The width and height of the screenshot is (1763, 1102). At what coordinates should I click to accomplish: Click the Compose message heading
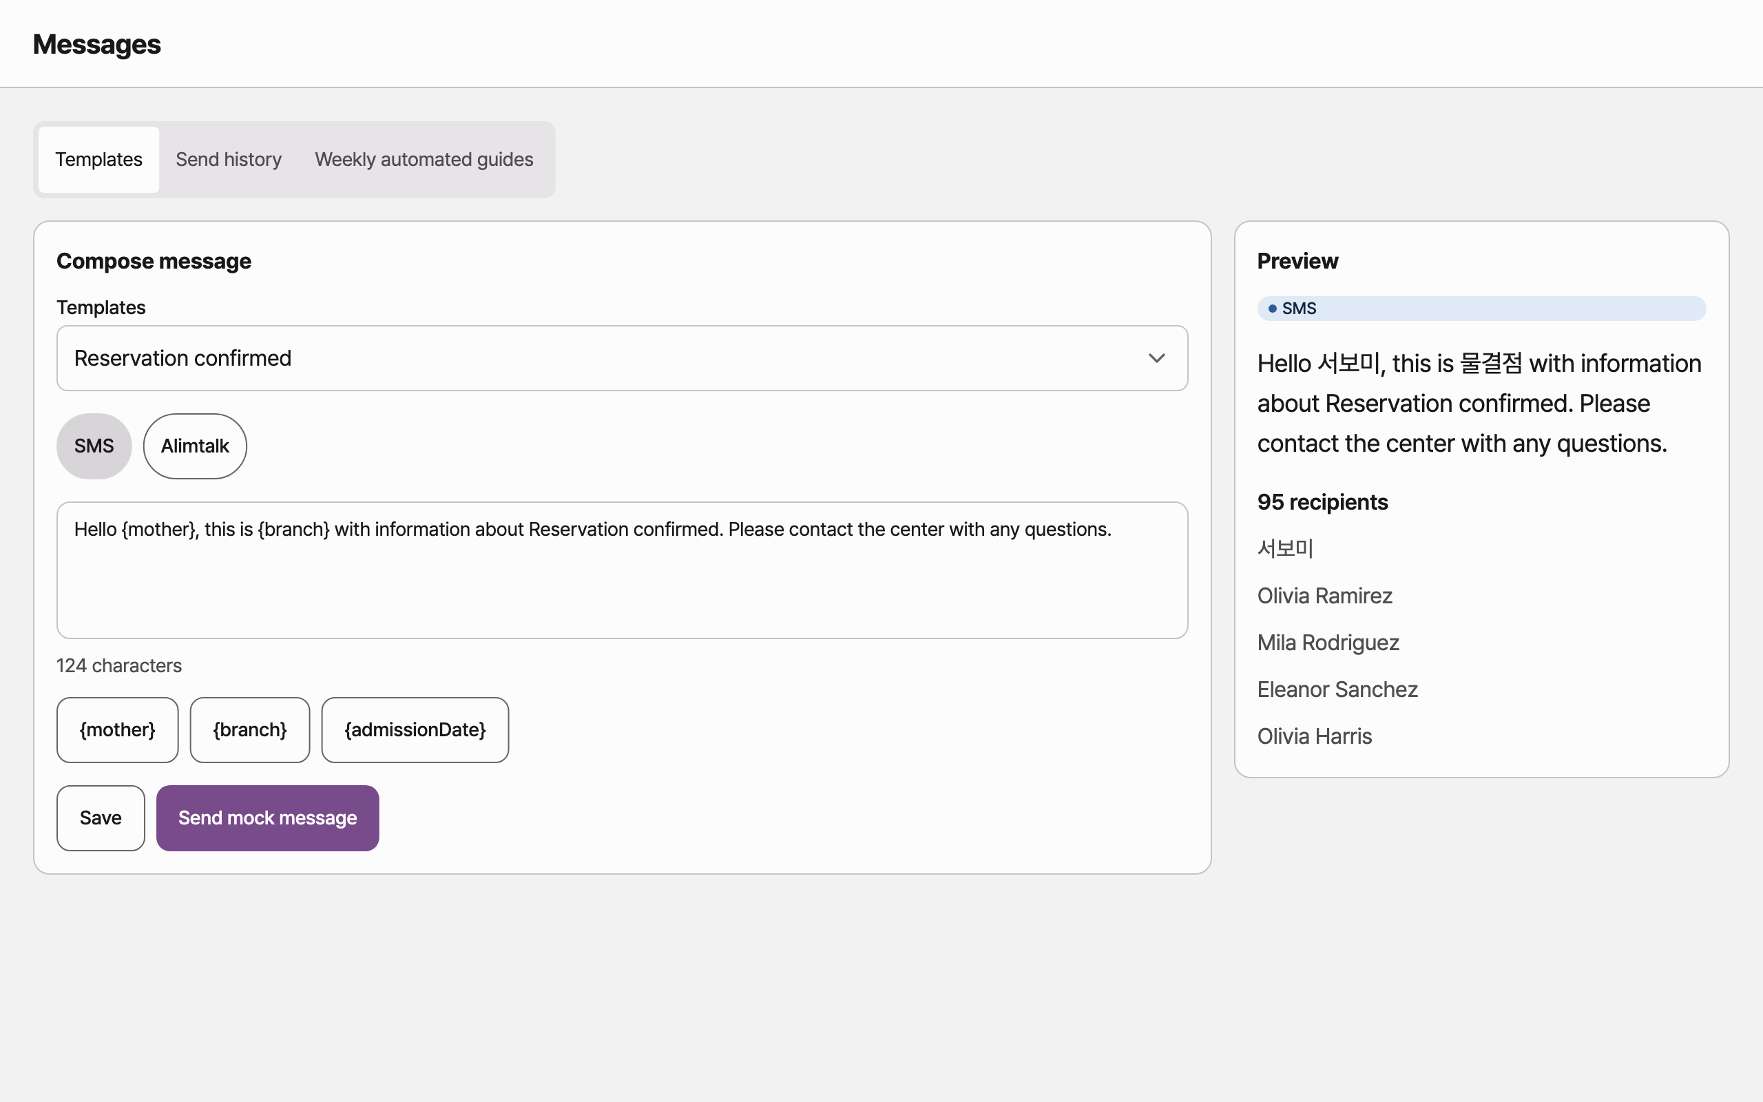click(154, 261)
